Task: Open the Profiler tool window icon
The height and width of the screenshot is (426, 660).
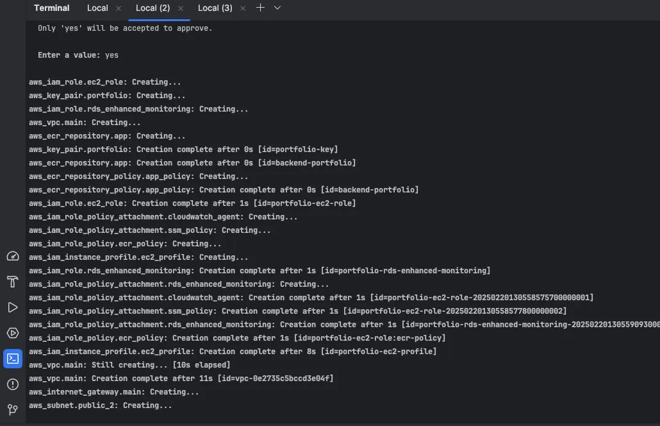Action: click(x=13, y=257)
